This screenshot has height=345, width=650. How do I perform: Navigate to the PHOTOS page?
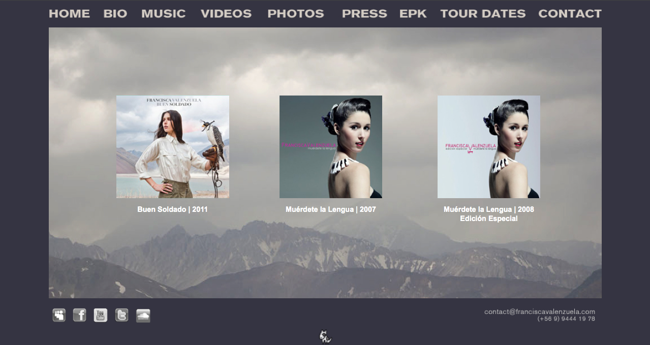coord(295,14)
